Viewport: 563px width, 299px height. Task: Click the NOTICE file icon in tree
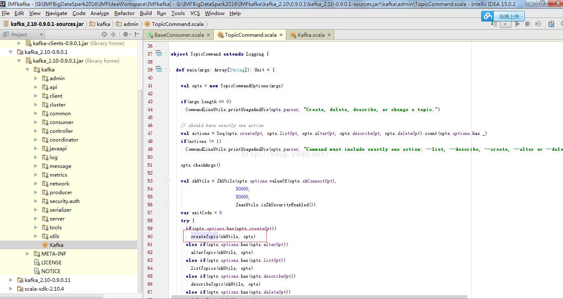click(x=37, y=271)
